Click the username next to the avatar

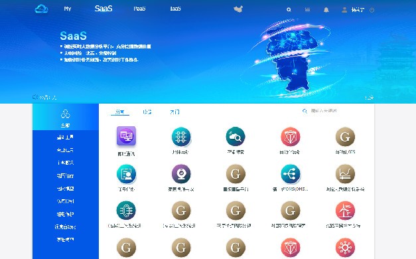358,10
